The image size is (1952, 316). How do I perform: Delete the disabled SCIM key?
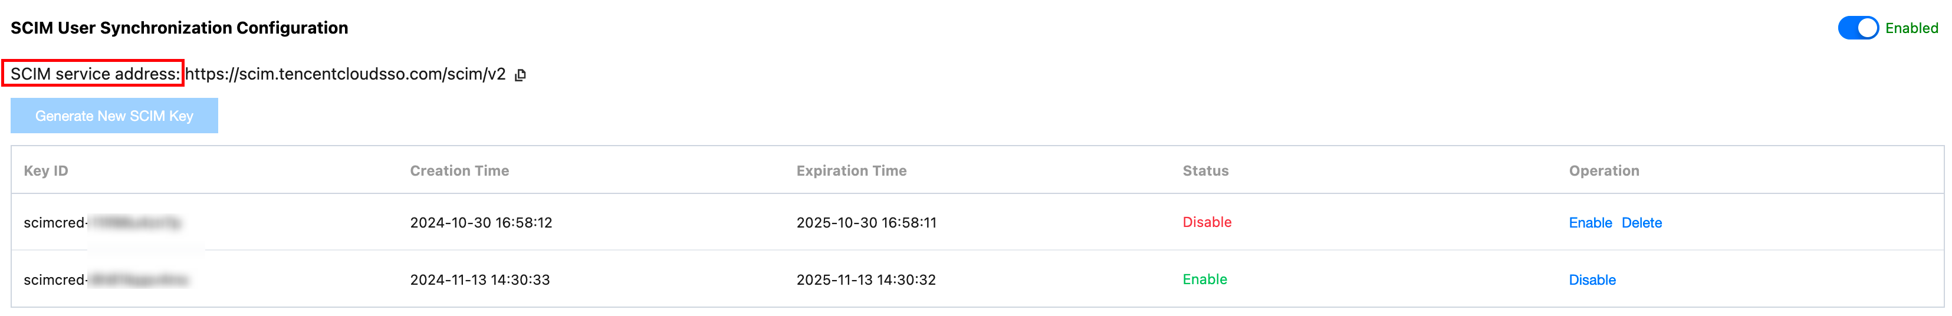click(x=1641, y=223)
